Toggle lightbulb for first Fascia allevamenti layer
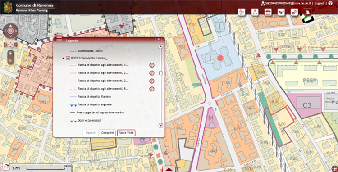 (x=152, y=65)
